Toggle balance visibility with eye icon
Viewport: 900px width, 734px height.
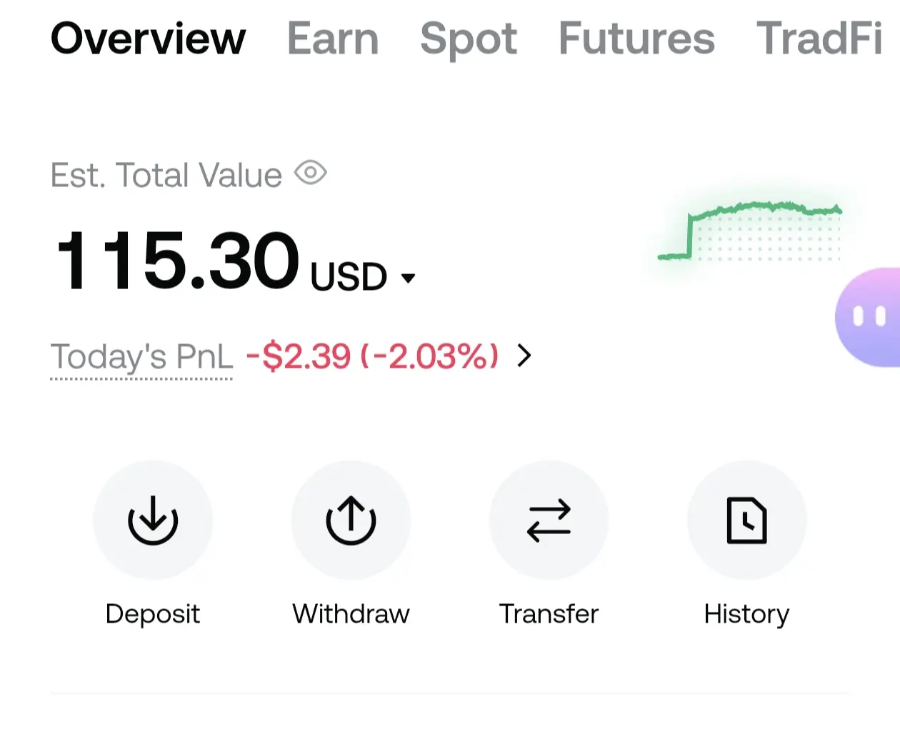click(x=311, y=173)
